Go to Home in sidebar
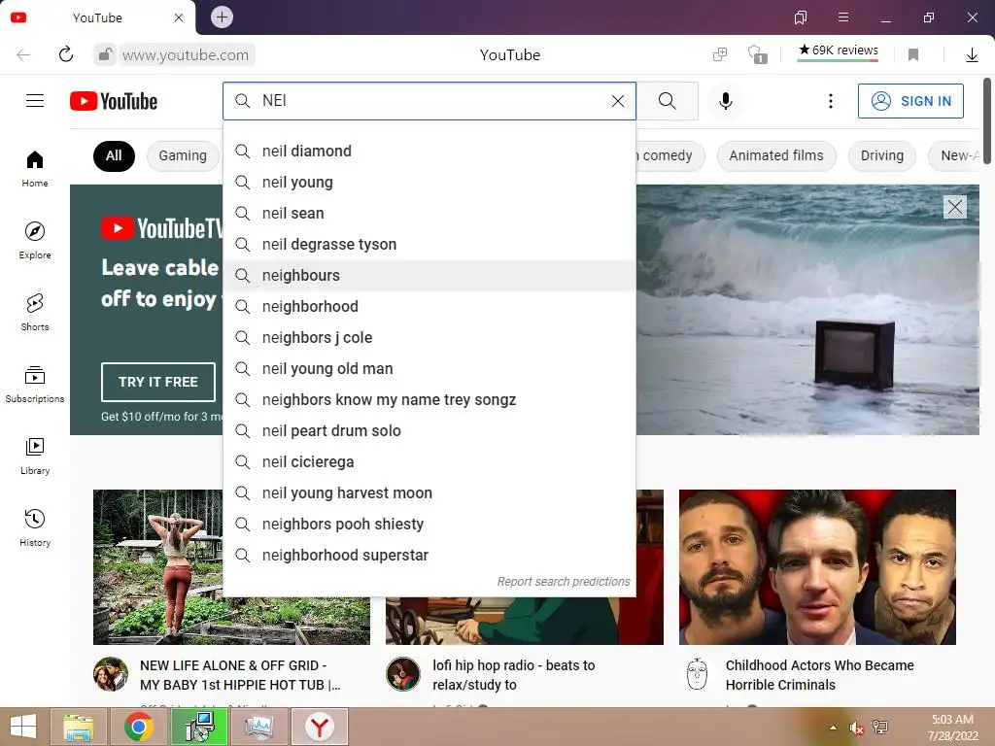The height and width of the screenshot is (746, 995). [x=35, y=169]
